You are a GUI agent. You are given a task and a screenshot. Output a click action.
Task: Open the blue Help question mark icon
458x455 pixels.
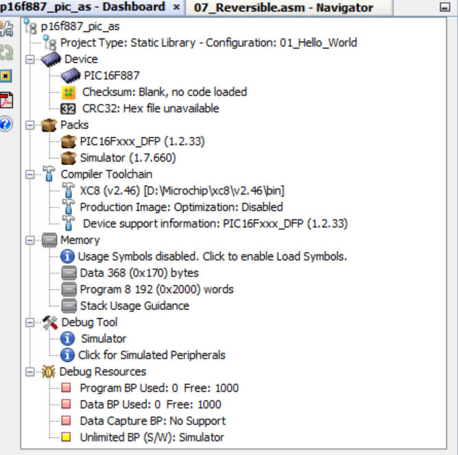tap(6, 124)
